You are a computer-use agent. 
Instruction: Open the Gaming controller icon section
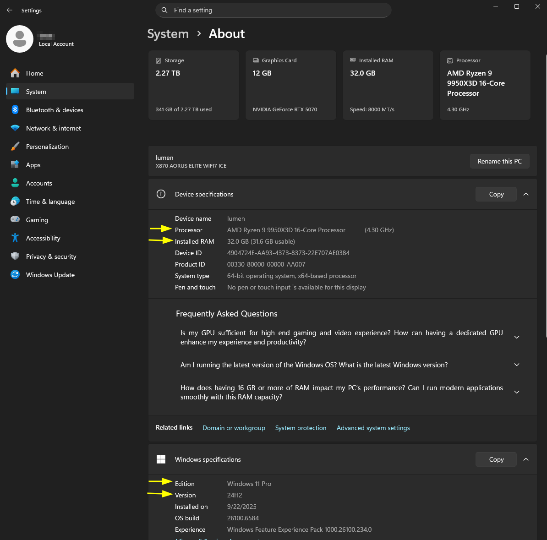[x=15, y=220]
